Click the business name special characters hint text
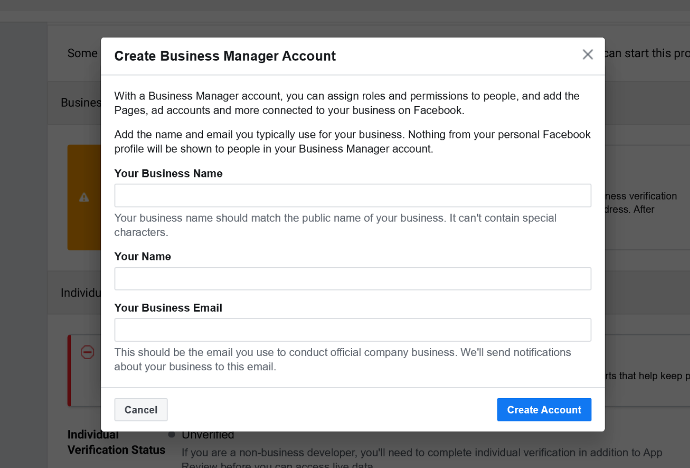Viewport: 690px width, 468px height. point(335,225)
